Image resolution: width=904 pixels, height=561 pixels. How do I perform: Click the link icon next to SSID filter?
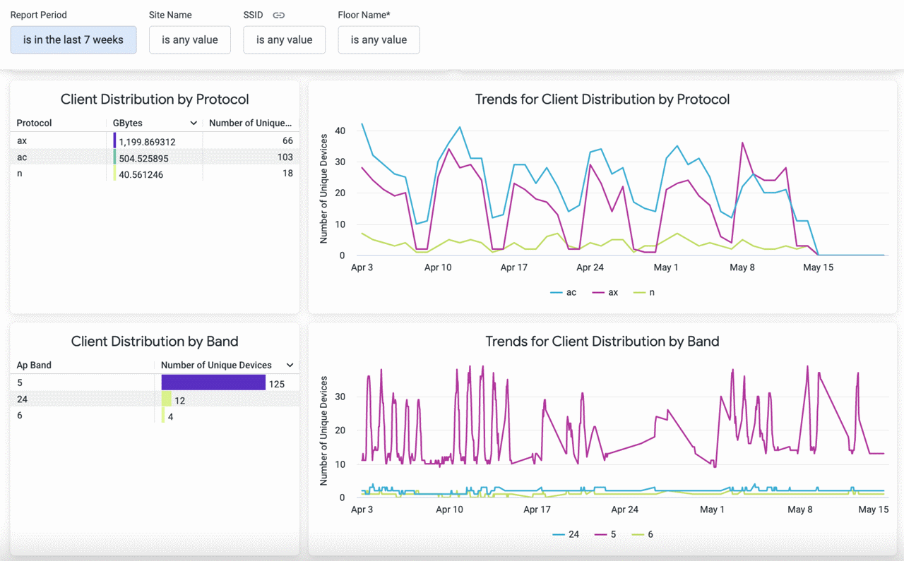[x=278, y=14]
